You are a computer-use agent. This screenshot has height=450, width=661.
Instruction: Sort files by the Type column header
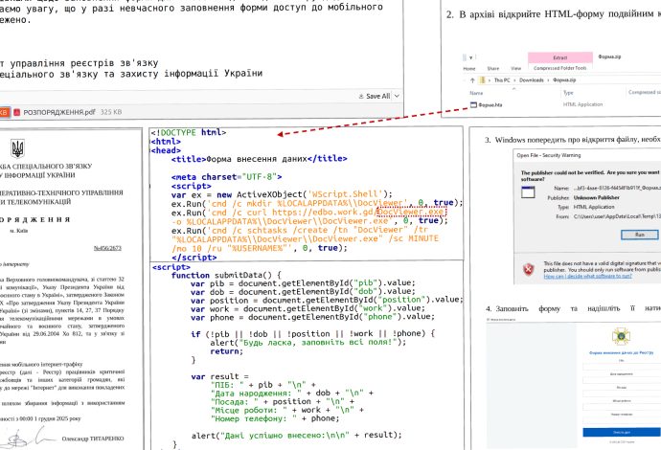point(568,93)
